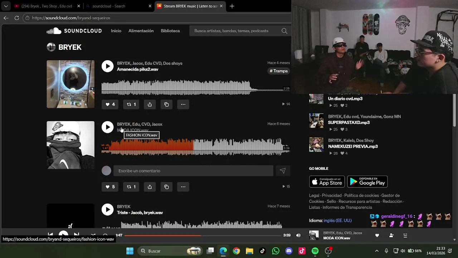Viewport: 458px width, 258px height.
Task: Play the BRYEK, Edu, CVD, Jacox track
Action: 107,127
